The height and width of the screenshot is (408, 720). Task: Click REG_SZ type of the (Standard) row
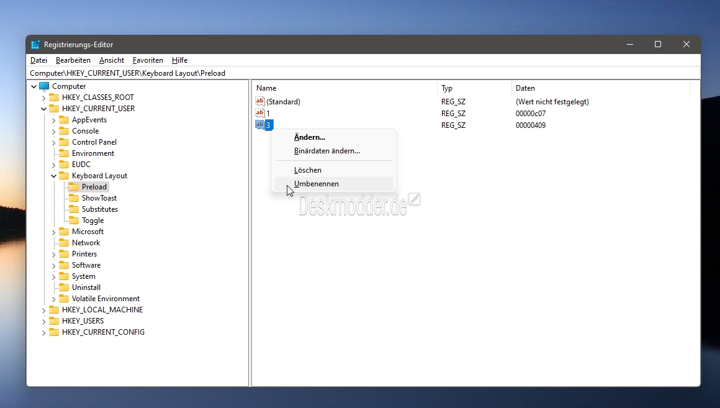(453, 102)
